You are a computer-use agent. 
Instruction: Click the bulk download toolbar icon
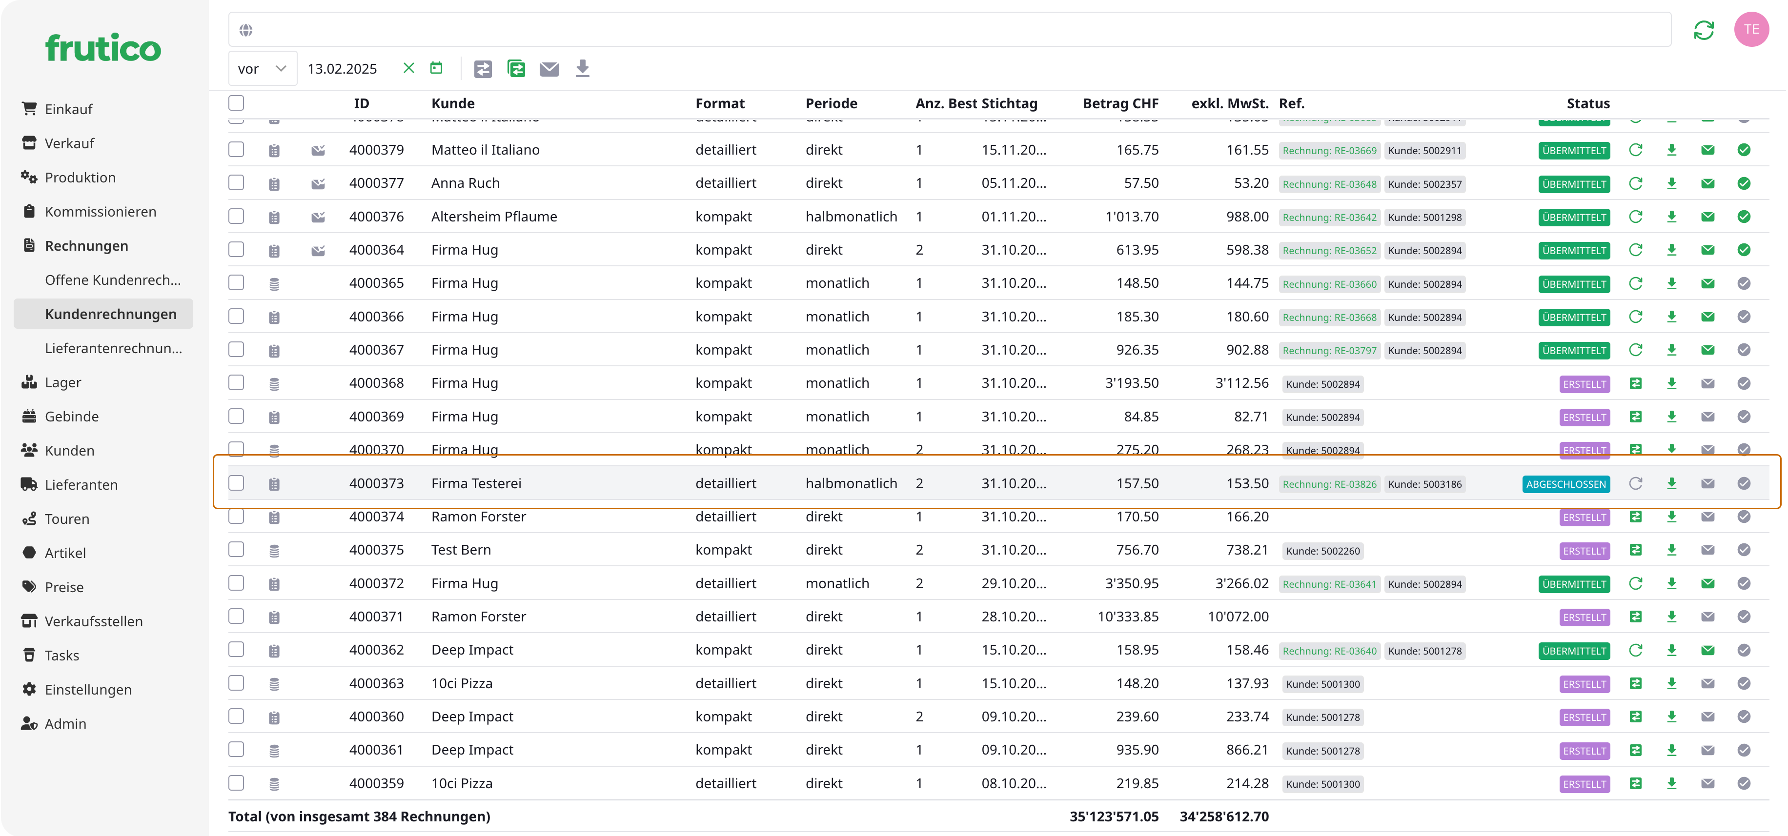pos(582,68)
